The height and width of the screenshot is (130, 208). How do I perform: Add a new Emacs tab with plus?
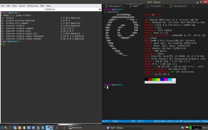(193, 6)
